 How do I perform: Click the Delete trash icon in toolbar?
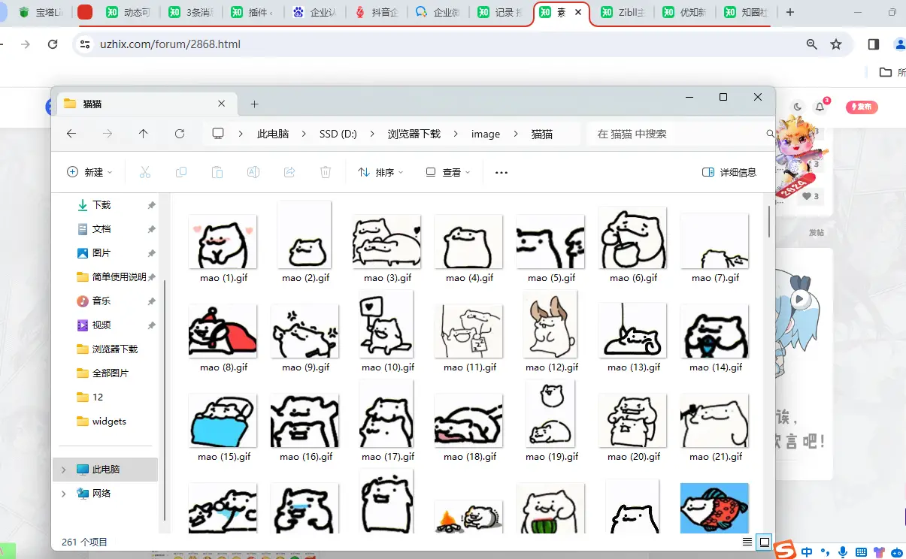pyautogui.click(x=326, y=172)
